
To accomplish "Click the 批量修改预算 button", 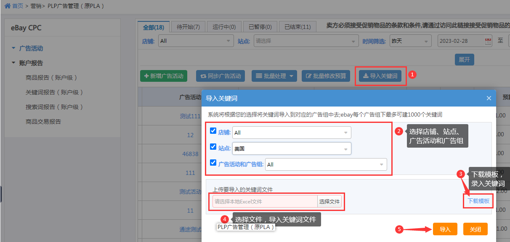I will point(326,76).
